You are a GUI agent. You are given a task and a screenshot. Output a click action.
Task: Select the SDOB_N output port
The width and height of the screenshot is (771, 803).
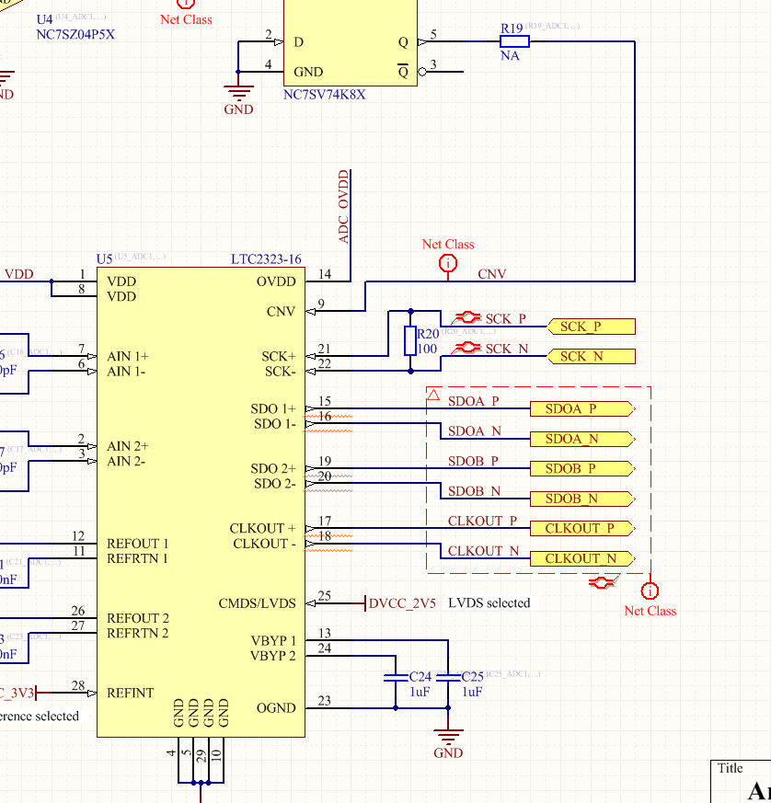(x=582, y=499)
